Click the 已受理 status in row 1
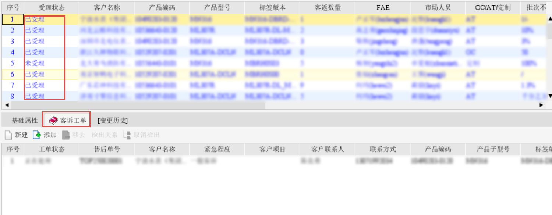 (35, 19)
